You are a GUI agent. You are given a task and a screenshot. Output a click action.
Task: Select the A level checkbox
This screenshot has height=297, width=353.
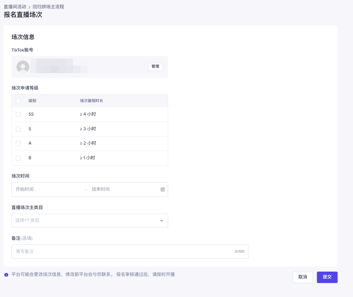pyautogui.click(x=18, y=143)
